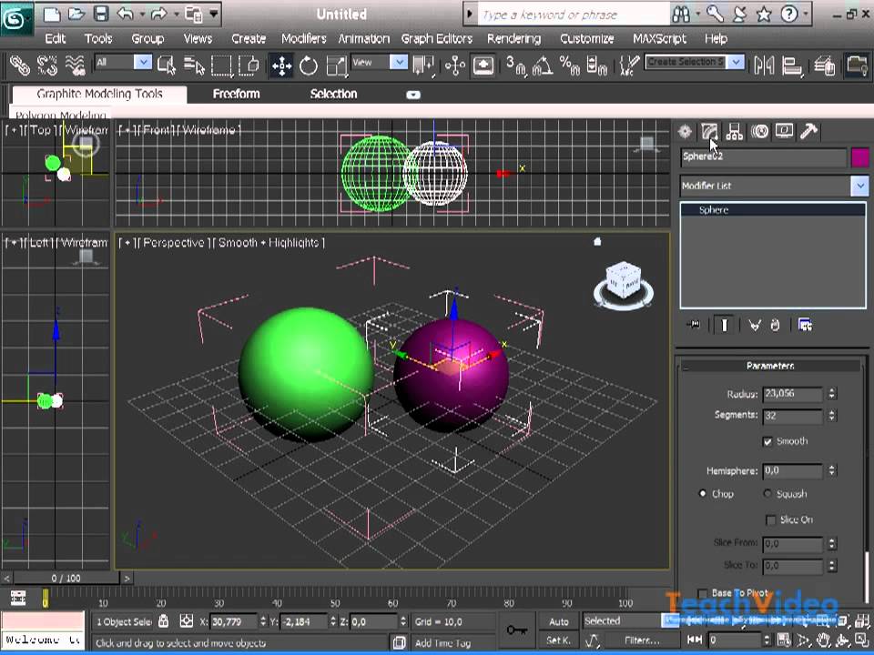Click the Mirror tool icon
Image resolution: width=874 pixels, height=655 pixels.
[x=764, y=65]
